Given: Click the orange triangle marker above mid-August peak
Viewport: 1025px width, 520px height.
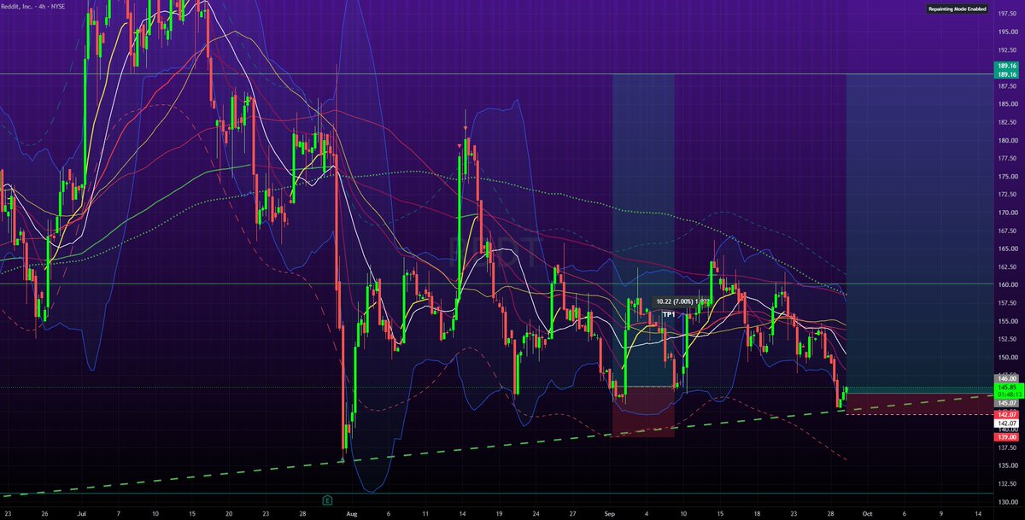Looking at the screenshot, I should (460, 148).
